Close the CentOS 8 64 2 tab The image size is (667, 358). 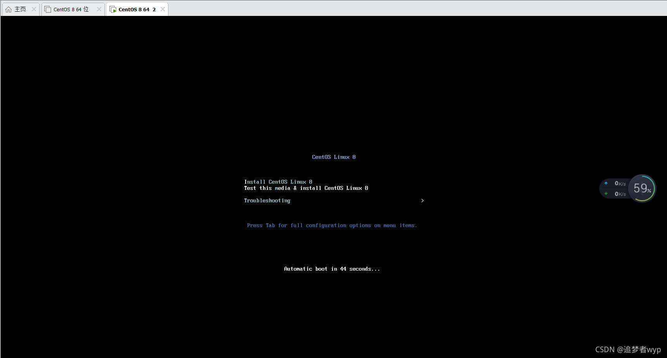pyautogui.click(x=163, y=9)
